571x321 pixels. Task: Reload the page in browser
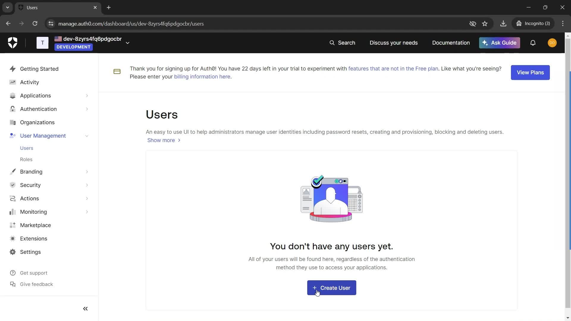coord(35,23)
